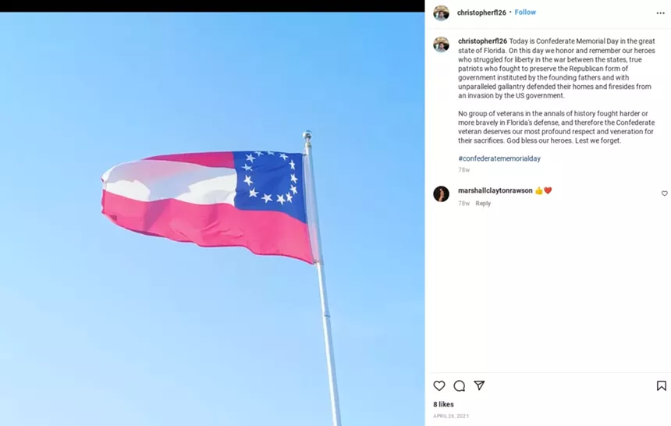The image size is (671, 426).
Task: Open christopherfl26 username in caption
Action: click(482, 41)
